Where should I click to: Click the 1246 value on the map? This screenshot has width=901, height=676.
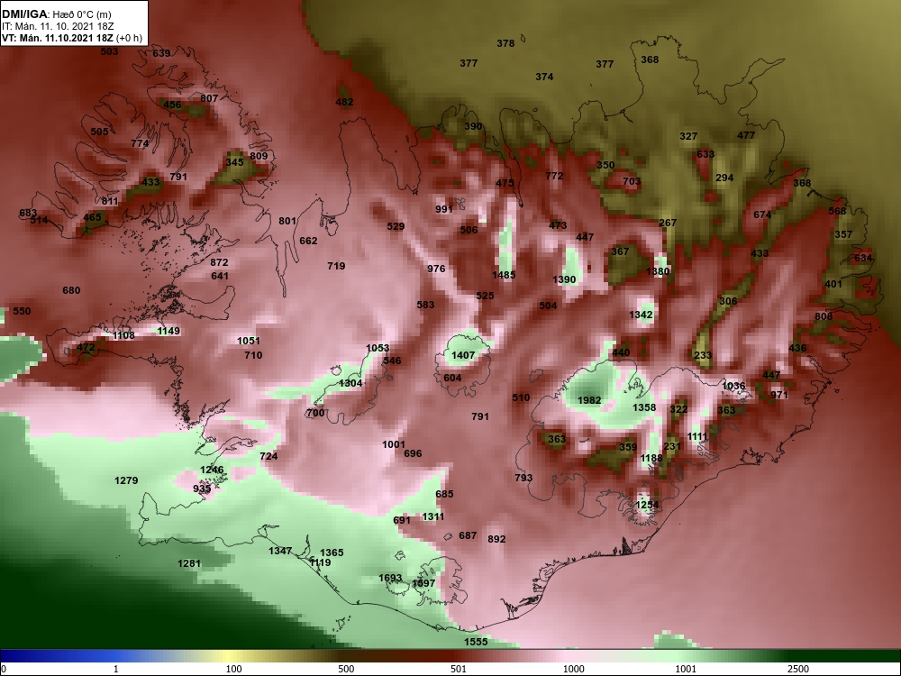212,470
